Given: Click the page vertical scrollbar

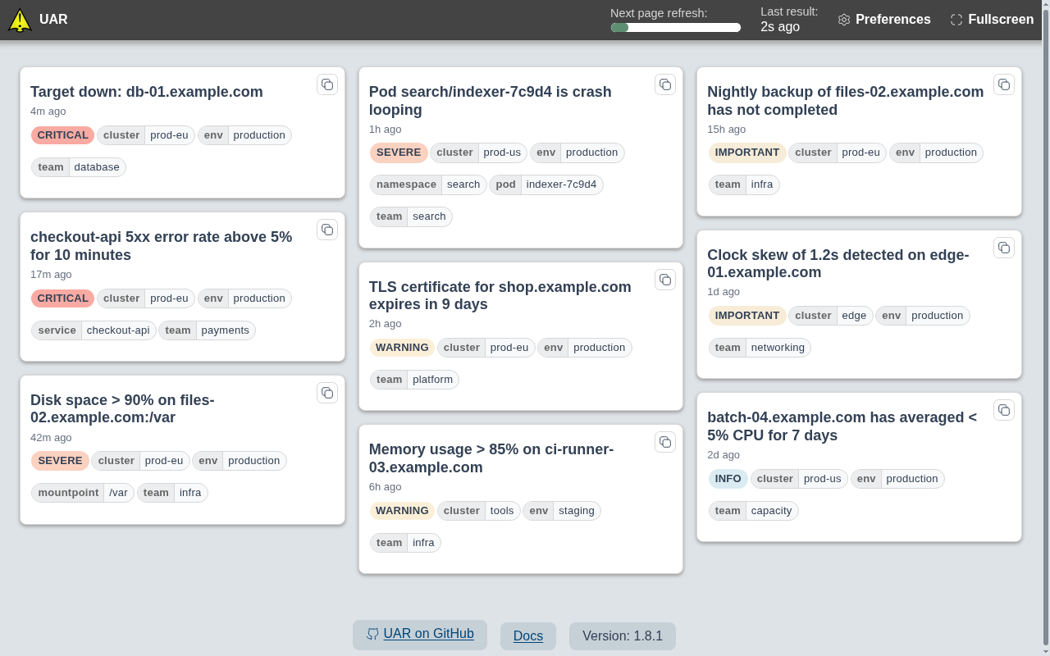Looking at the screenshot, I should pos(1045,328).
